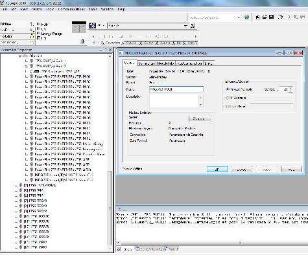Switch to the Watch tab at bottom

pos(172,249)
